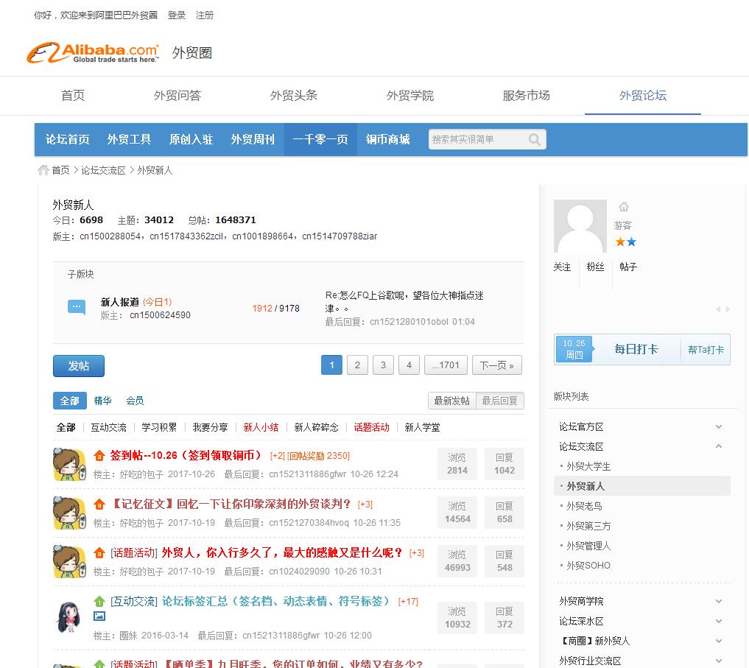
Task: Click the guest avatar image
Action: tap(580, 226)
